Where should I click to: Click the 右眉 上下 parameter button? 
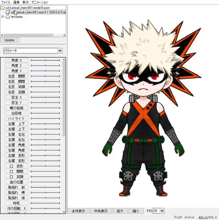(16, 129)
